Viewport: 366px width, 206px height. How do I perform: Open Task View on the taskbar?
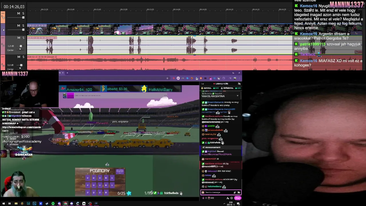coord(9,204)
